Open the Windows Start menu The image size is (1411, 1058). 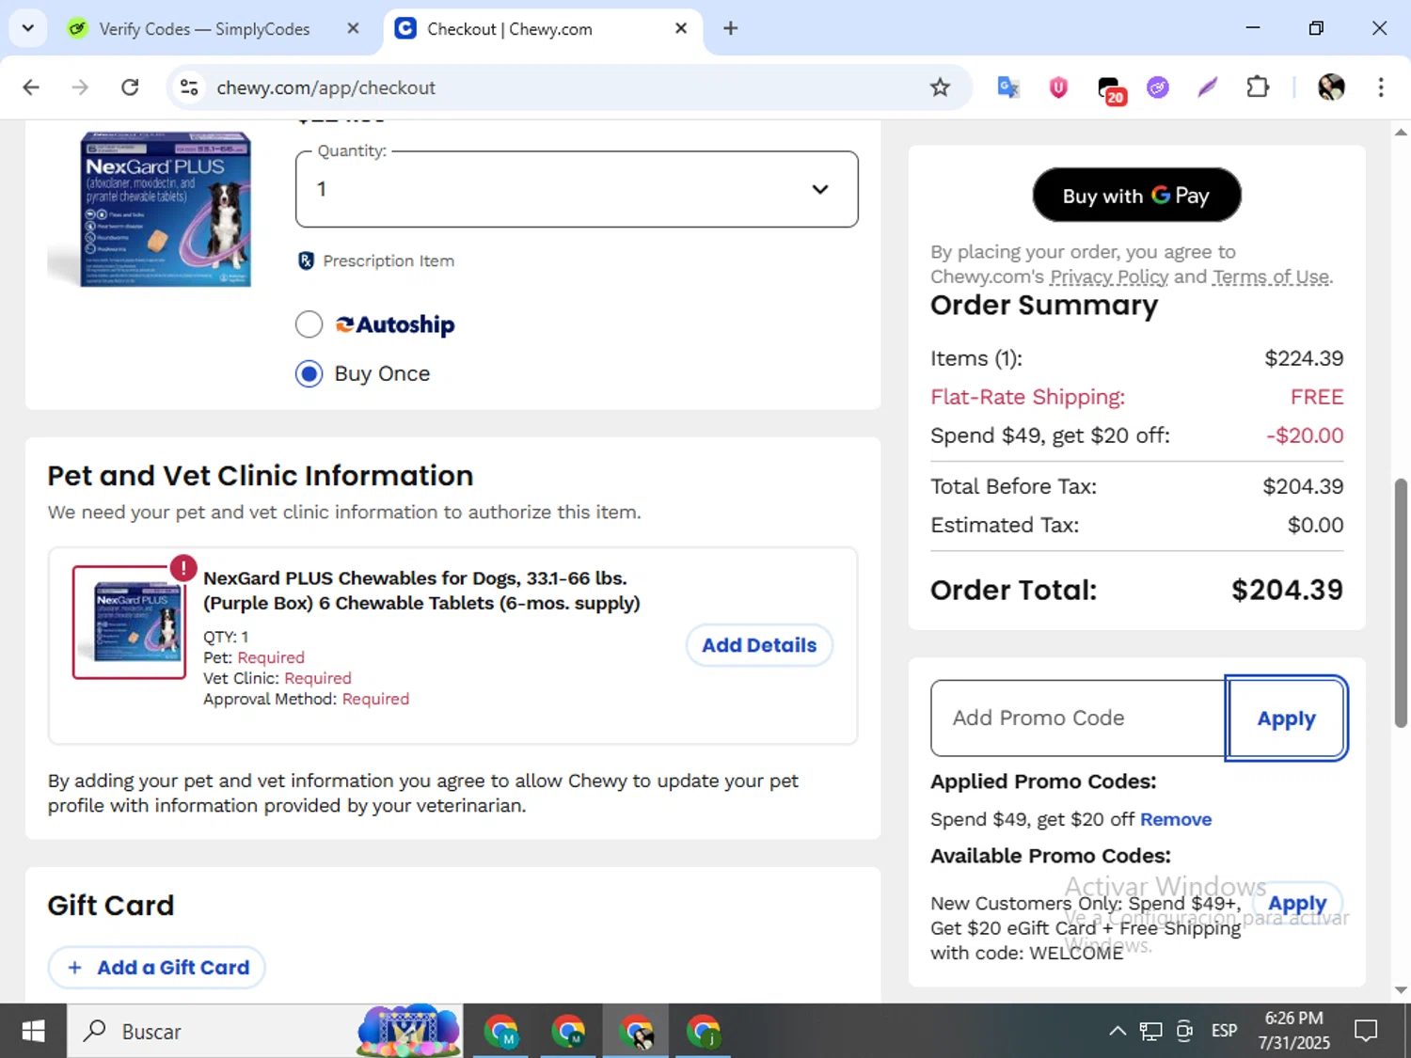click(x=33, y=1031)
